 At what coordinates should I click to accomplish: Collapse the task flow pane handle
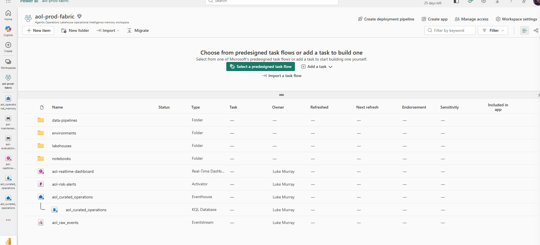coord(282,95)
